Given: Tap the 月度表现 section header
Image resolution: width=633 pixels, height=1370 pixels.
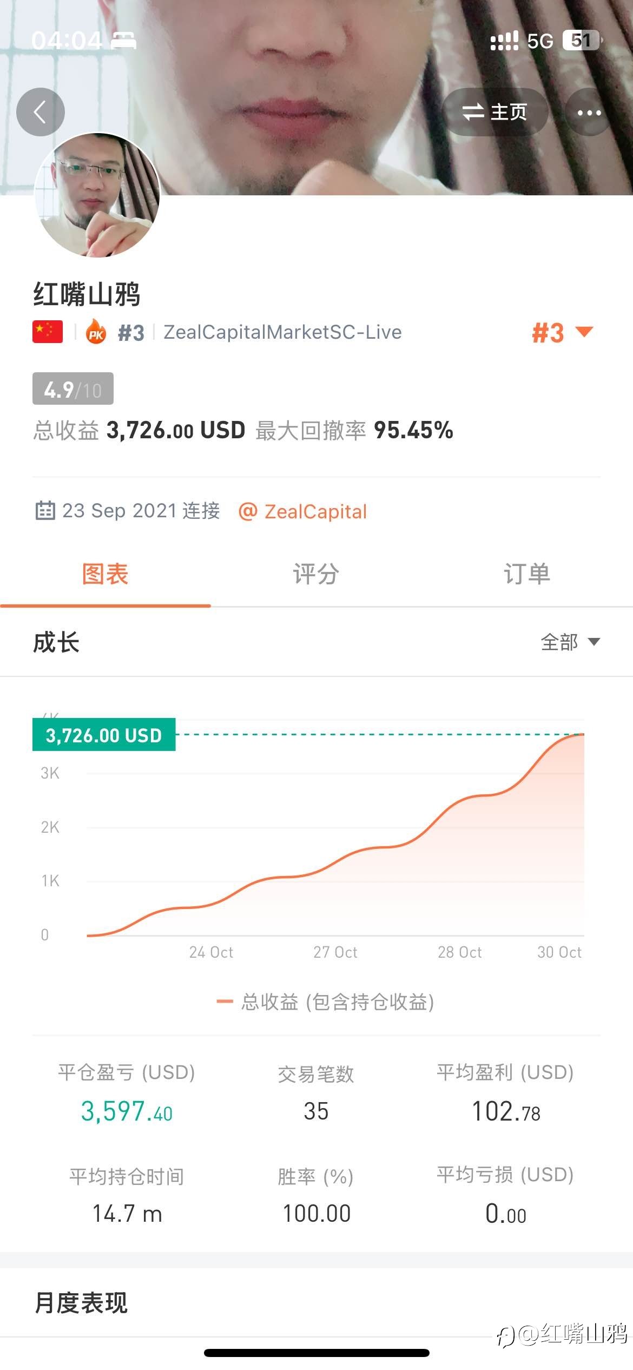Looking at the screenshot, I should pos(81,1302).
